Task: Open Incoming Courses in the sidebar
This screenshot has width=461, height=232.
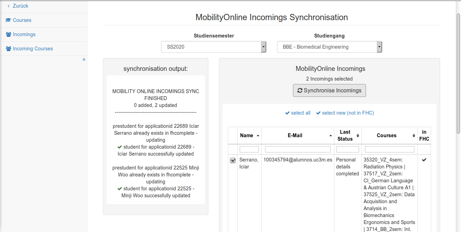Action: tap(30, 49)
